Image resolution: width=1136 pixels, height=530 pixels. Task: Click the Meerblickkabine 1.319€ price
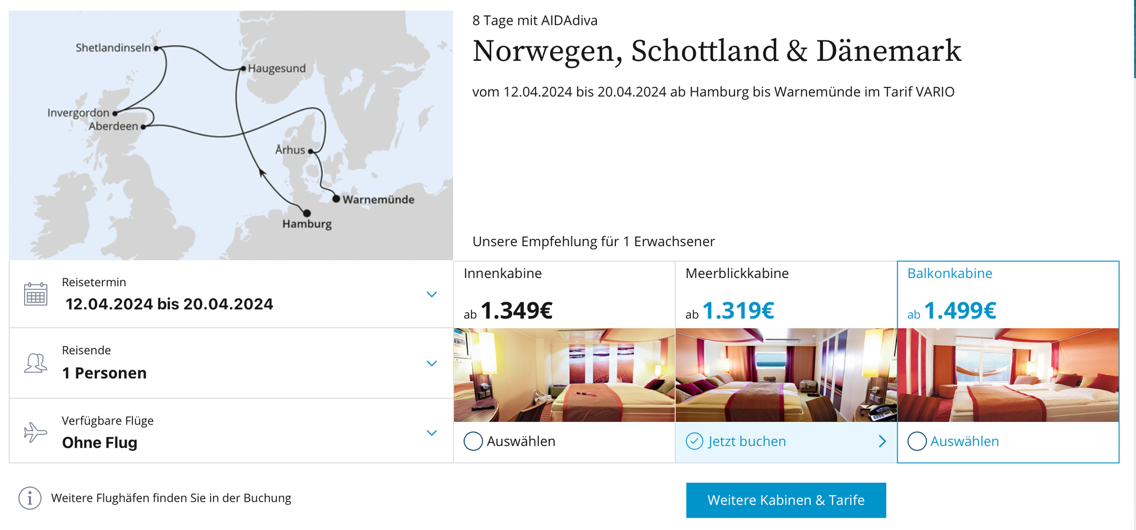738,311
